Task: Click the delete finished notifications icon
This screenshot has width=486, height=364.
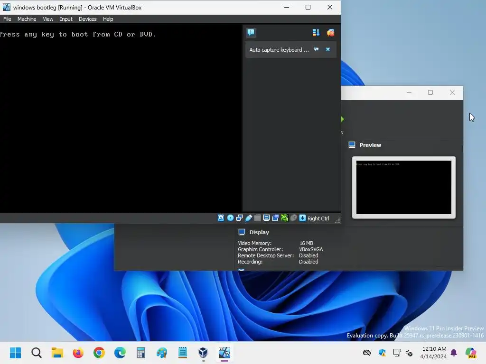Action: pyautogui.click(x=330, y=33)
